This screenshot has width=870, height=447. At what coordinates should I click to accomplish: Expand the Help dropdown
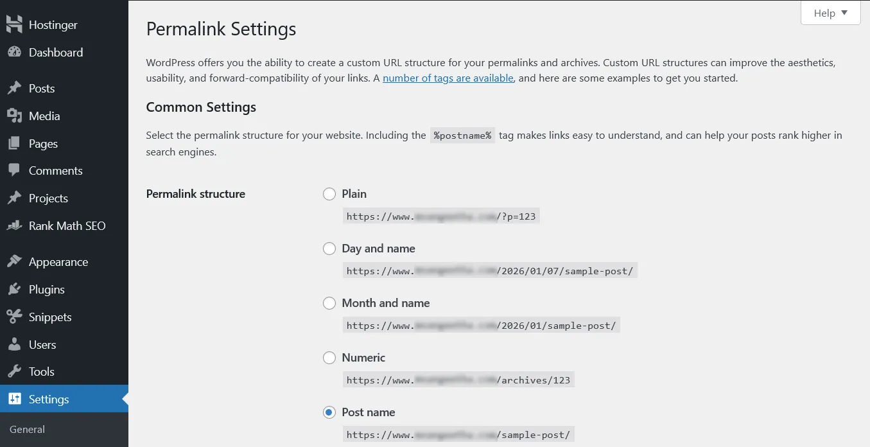(830, 12)
